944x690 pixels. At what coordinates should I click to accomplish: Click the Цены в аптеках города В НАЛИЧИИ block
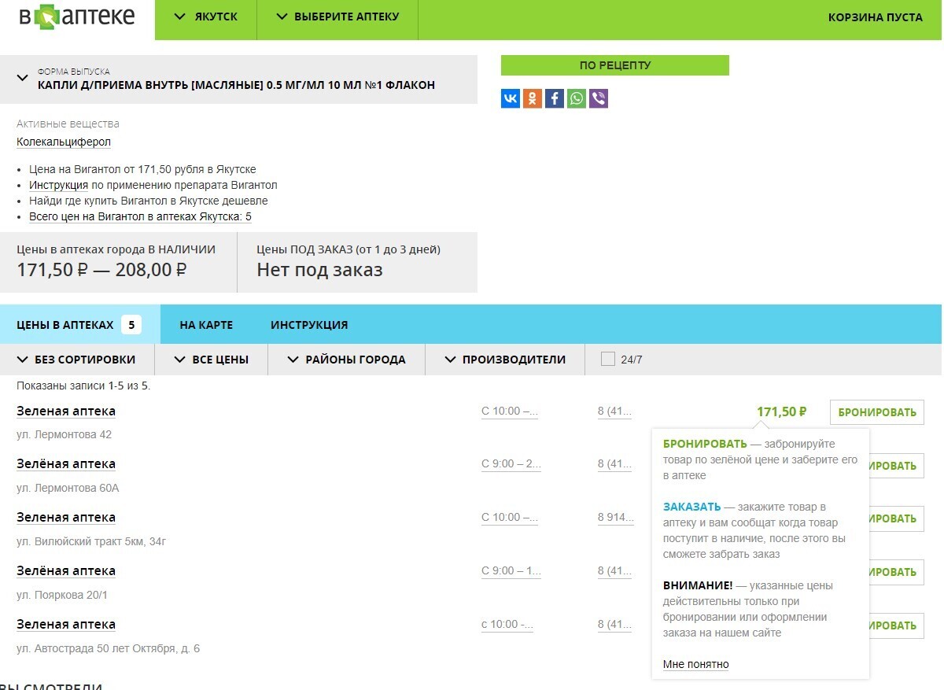click(118, 262)
